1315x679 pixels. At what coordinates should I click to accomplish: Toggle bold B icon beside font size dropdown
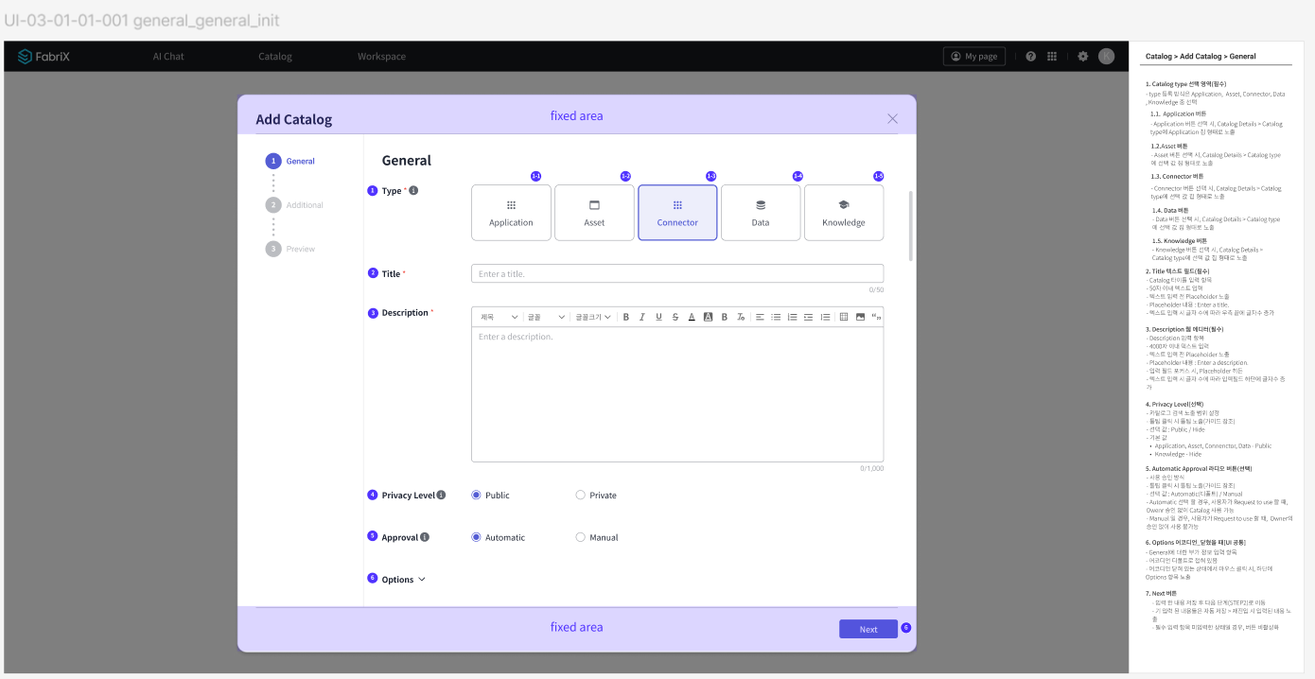[x=625, y=317]
